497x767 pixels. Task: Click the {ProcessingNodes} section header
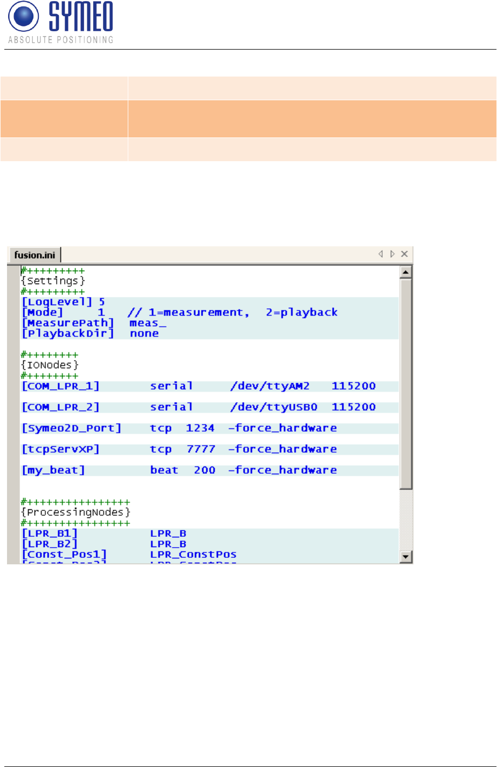[75, 511]
